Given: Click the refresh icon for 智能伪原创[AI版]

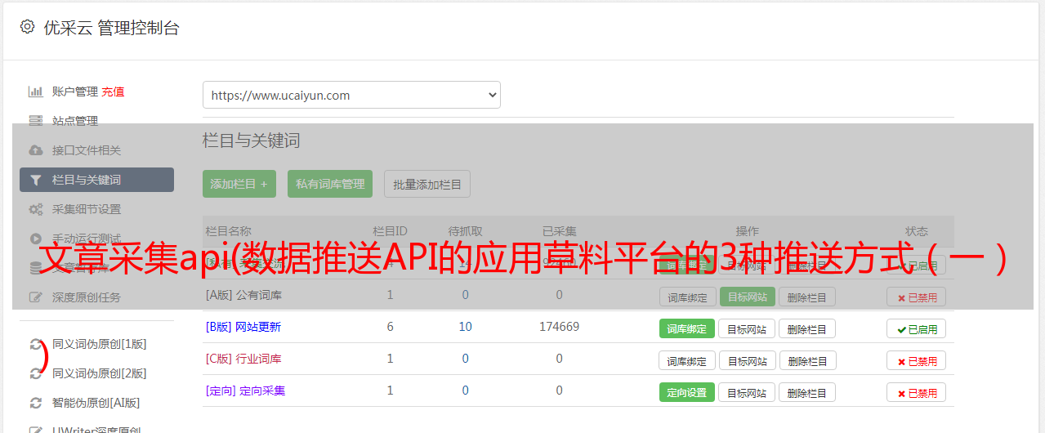Looking at the screenshot, I should click(x=36, y=403).
